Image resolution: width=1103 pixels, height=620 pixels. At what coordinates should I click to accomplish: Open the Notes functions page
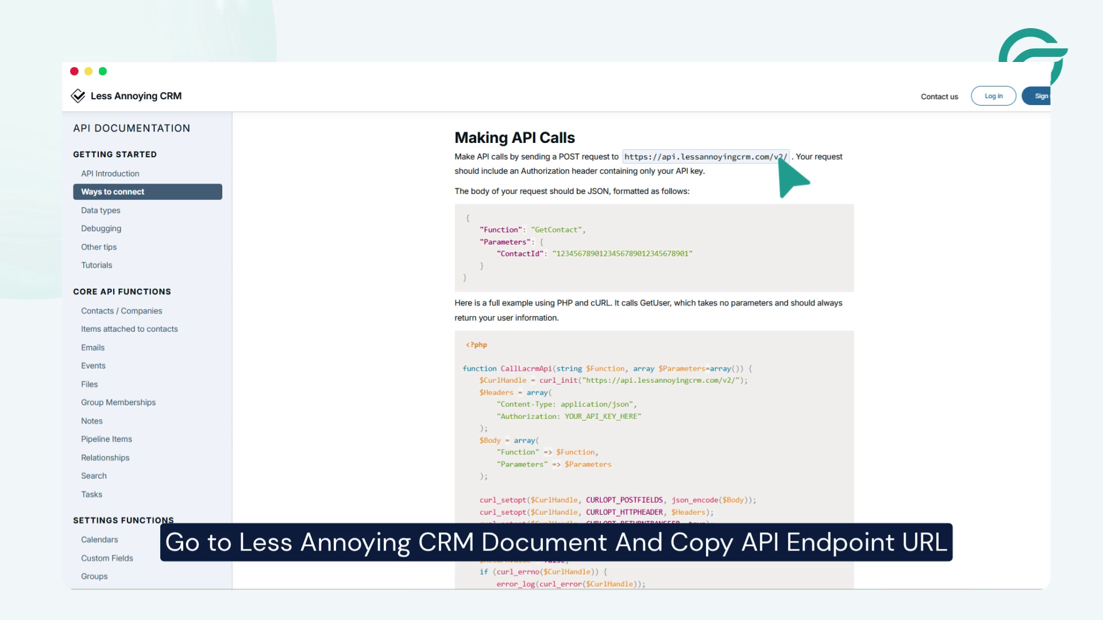[x=92, y=421]
